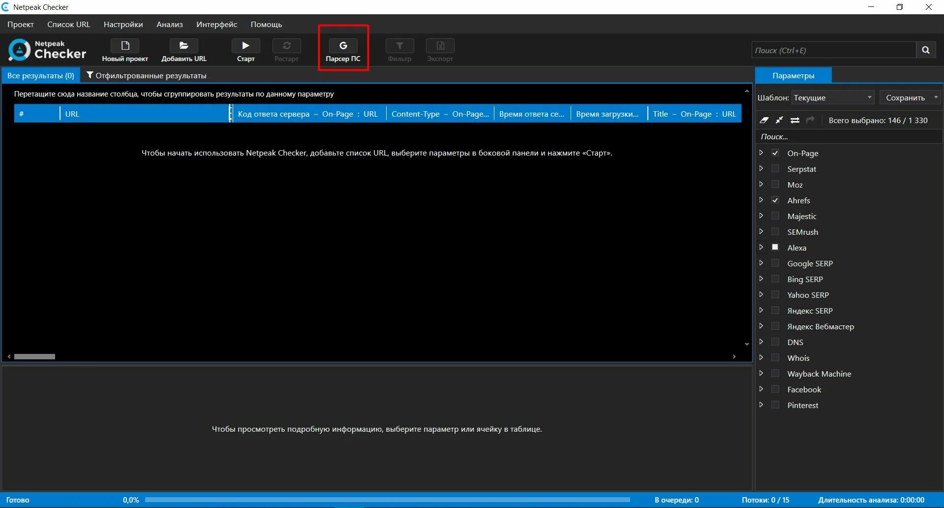Open the arrow next to Сохранить
The height and width of the screenshot is (508, 944).
click(x=936, y=97)
